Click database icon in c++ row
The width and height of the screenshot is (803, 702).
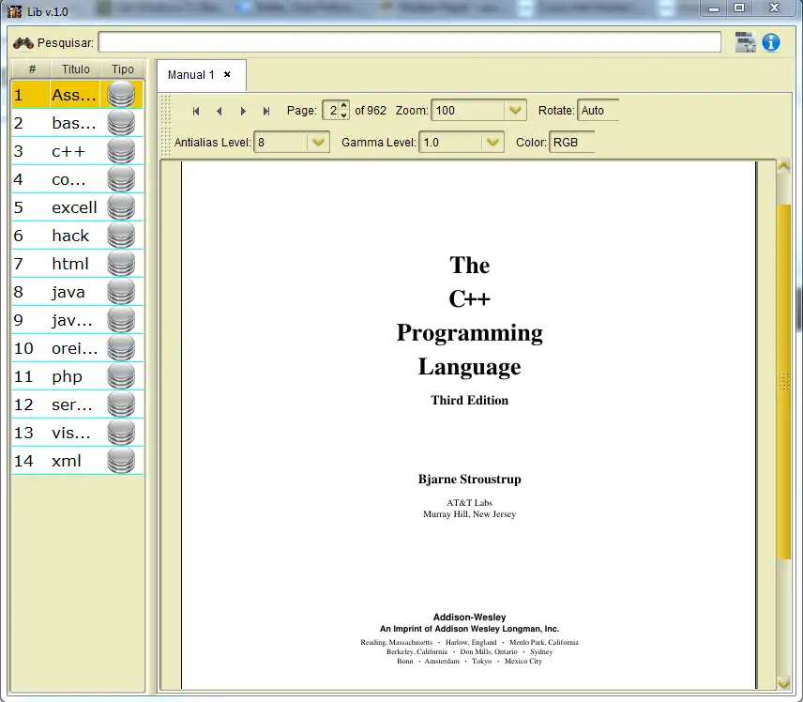(x=121, y=151)
